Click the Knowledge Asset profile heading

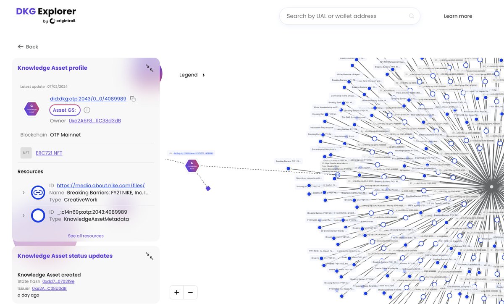tap(52, 68)
